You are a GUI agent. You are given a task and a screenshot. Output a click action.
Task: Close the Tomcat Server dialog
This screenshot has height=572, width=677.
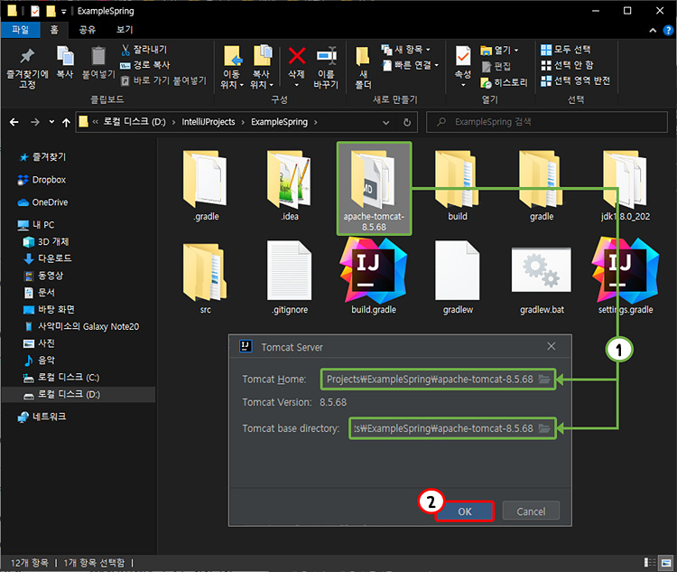pyautogui.click(x=552, y=346)
